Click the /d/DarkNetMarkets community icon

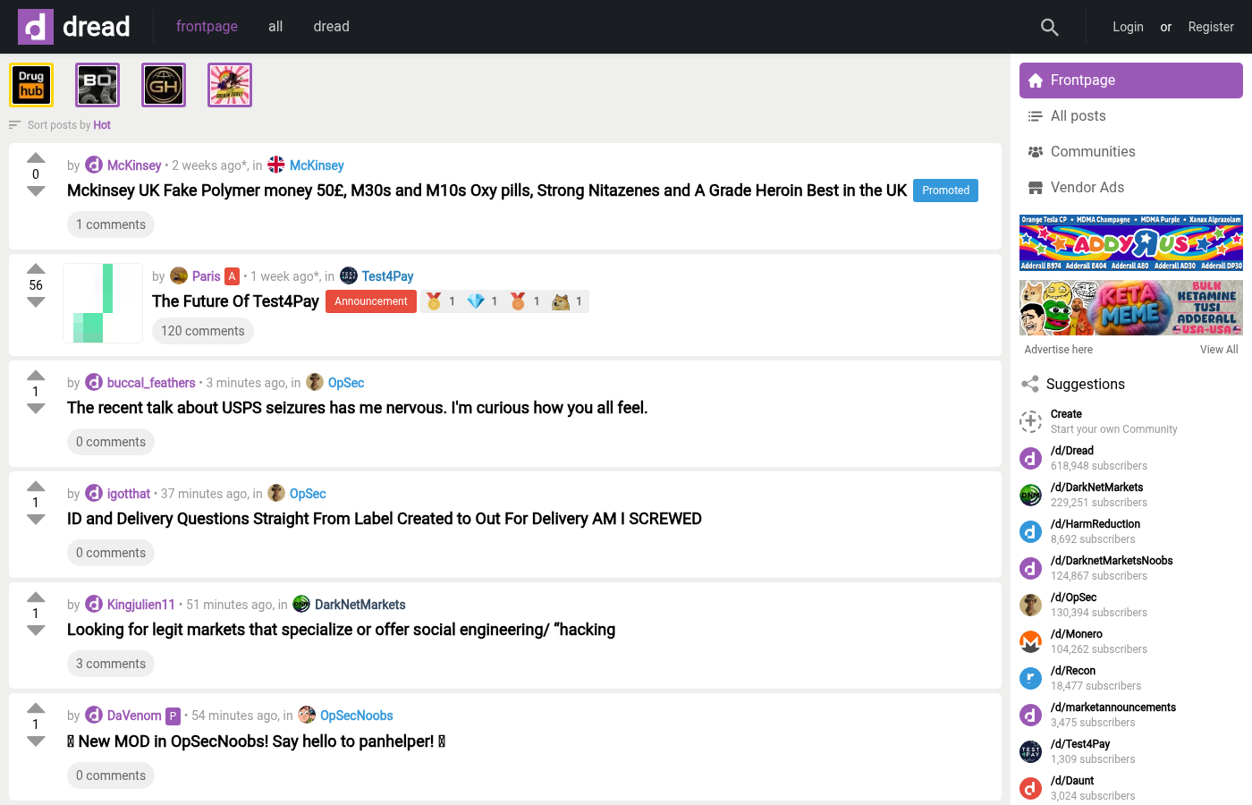tap(1031, 495)
